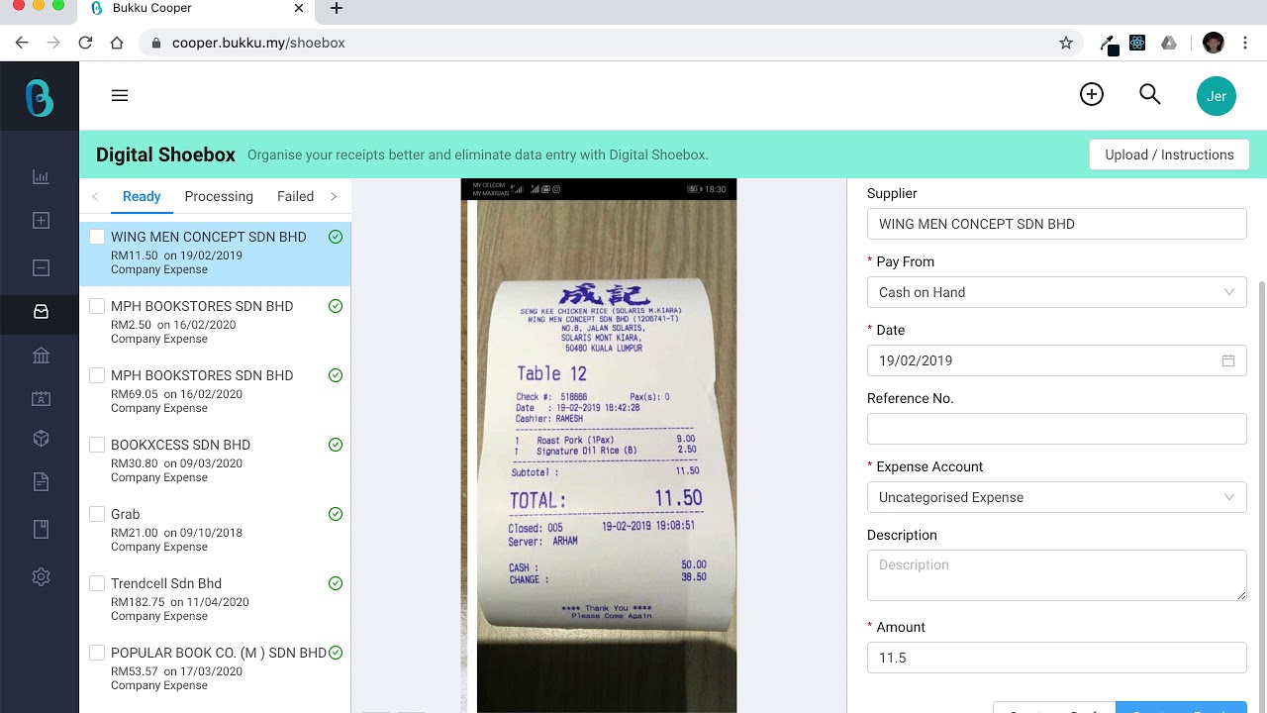Click the Date input field
The height and width of the screenshot is (713, 1267).
[1056, 360]
